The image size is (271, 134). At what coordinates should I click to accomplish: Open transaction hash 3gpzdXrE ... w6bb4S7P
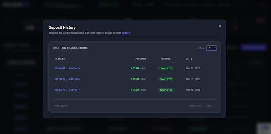point(67,90)
